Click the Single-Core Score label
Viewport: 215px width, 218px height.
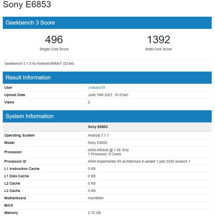click(54, 49)
